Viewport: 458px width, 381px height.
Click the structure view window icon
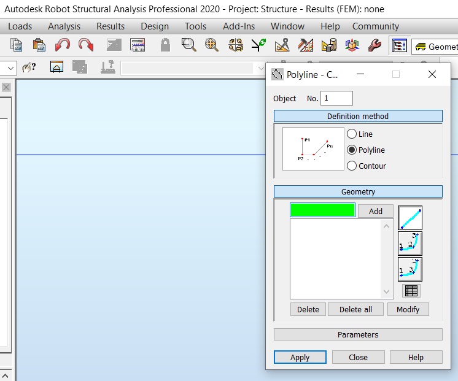56,67
